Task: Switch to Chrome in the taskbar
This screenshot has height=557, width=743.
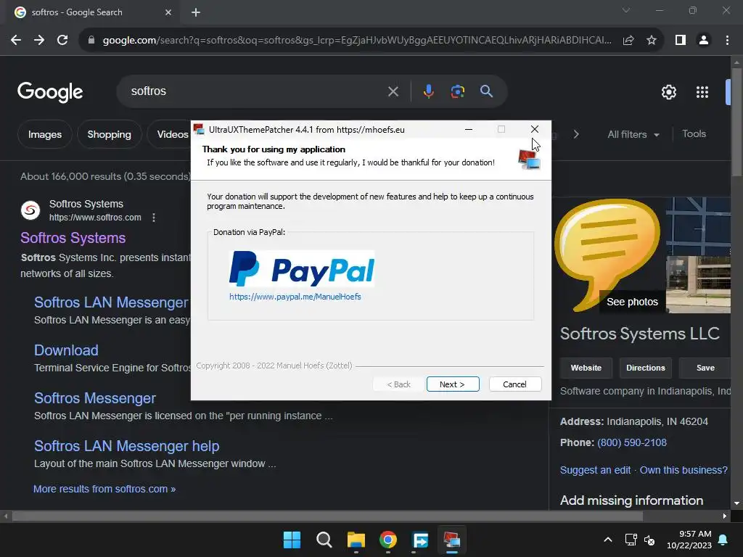Action: point(388,540)
